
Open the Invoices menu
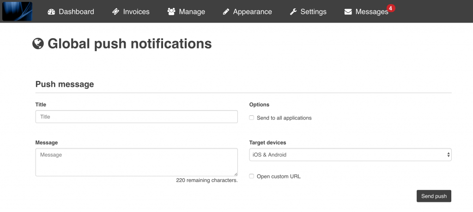click(x=136, y=12)
